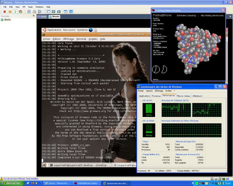
Task: Click the 3D protein molecule in Folding@Home Display
Action: (198, 49)
